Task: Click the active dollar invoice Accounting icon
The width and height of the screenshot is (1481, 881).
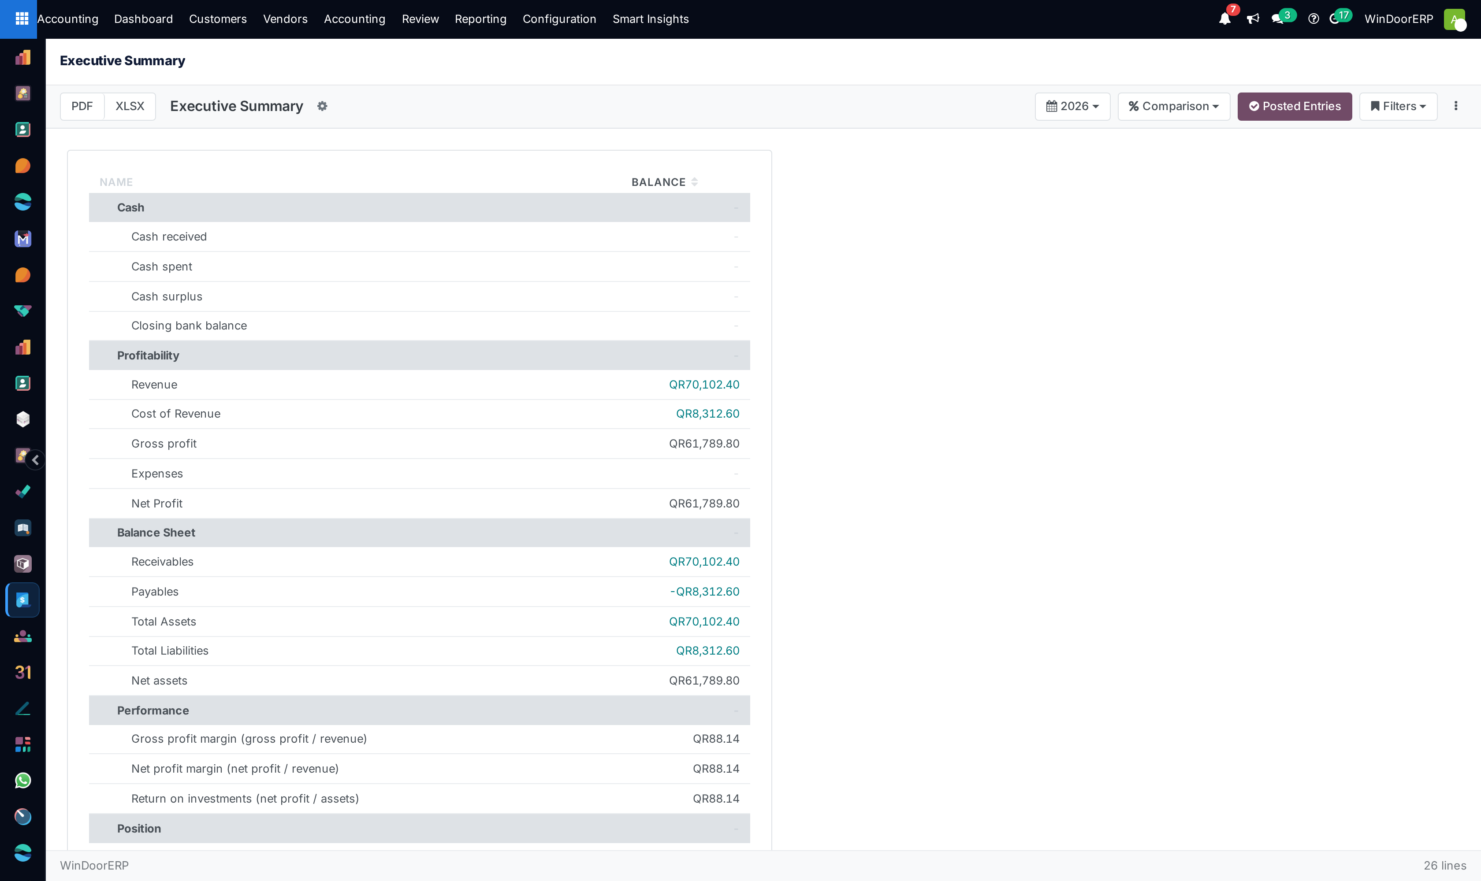Action: point(22,600)
